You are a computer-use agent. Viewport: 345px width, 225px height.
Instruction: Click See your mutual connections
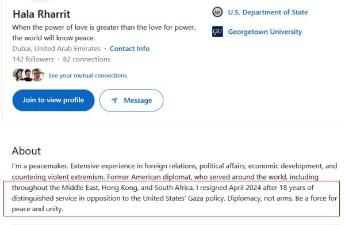(87, 75)
